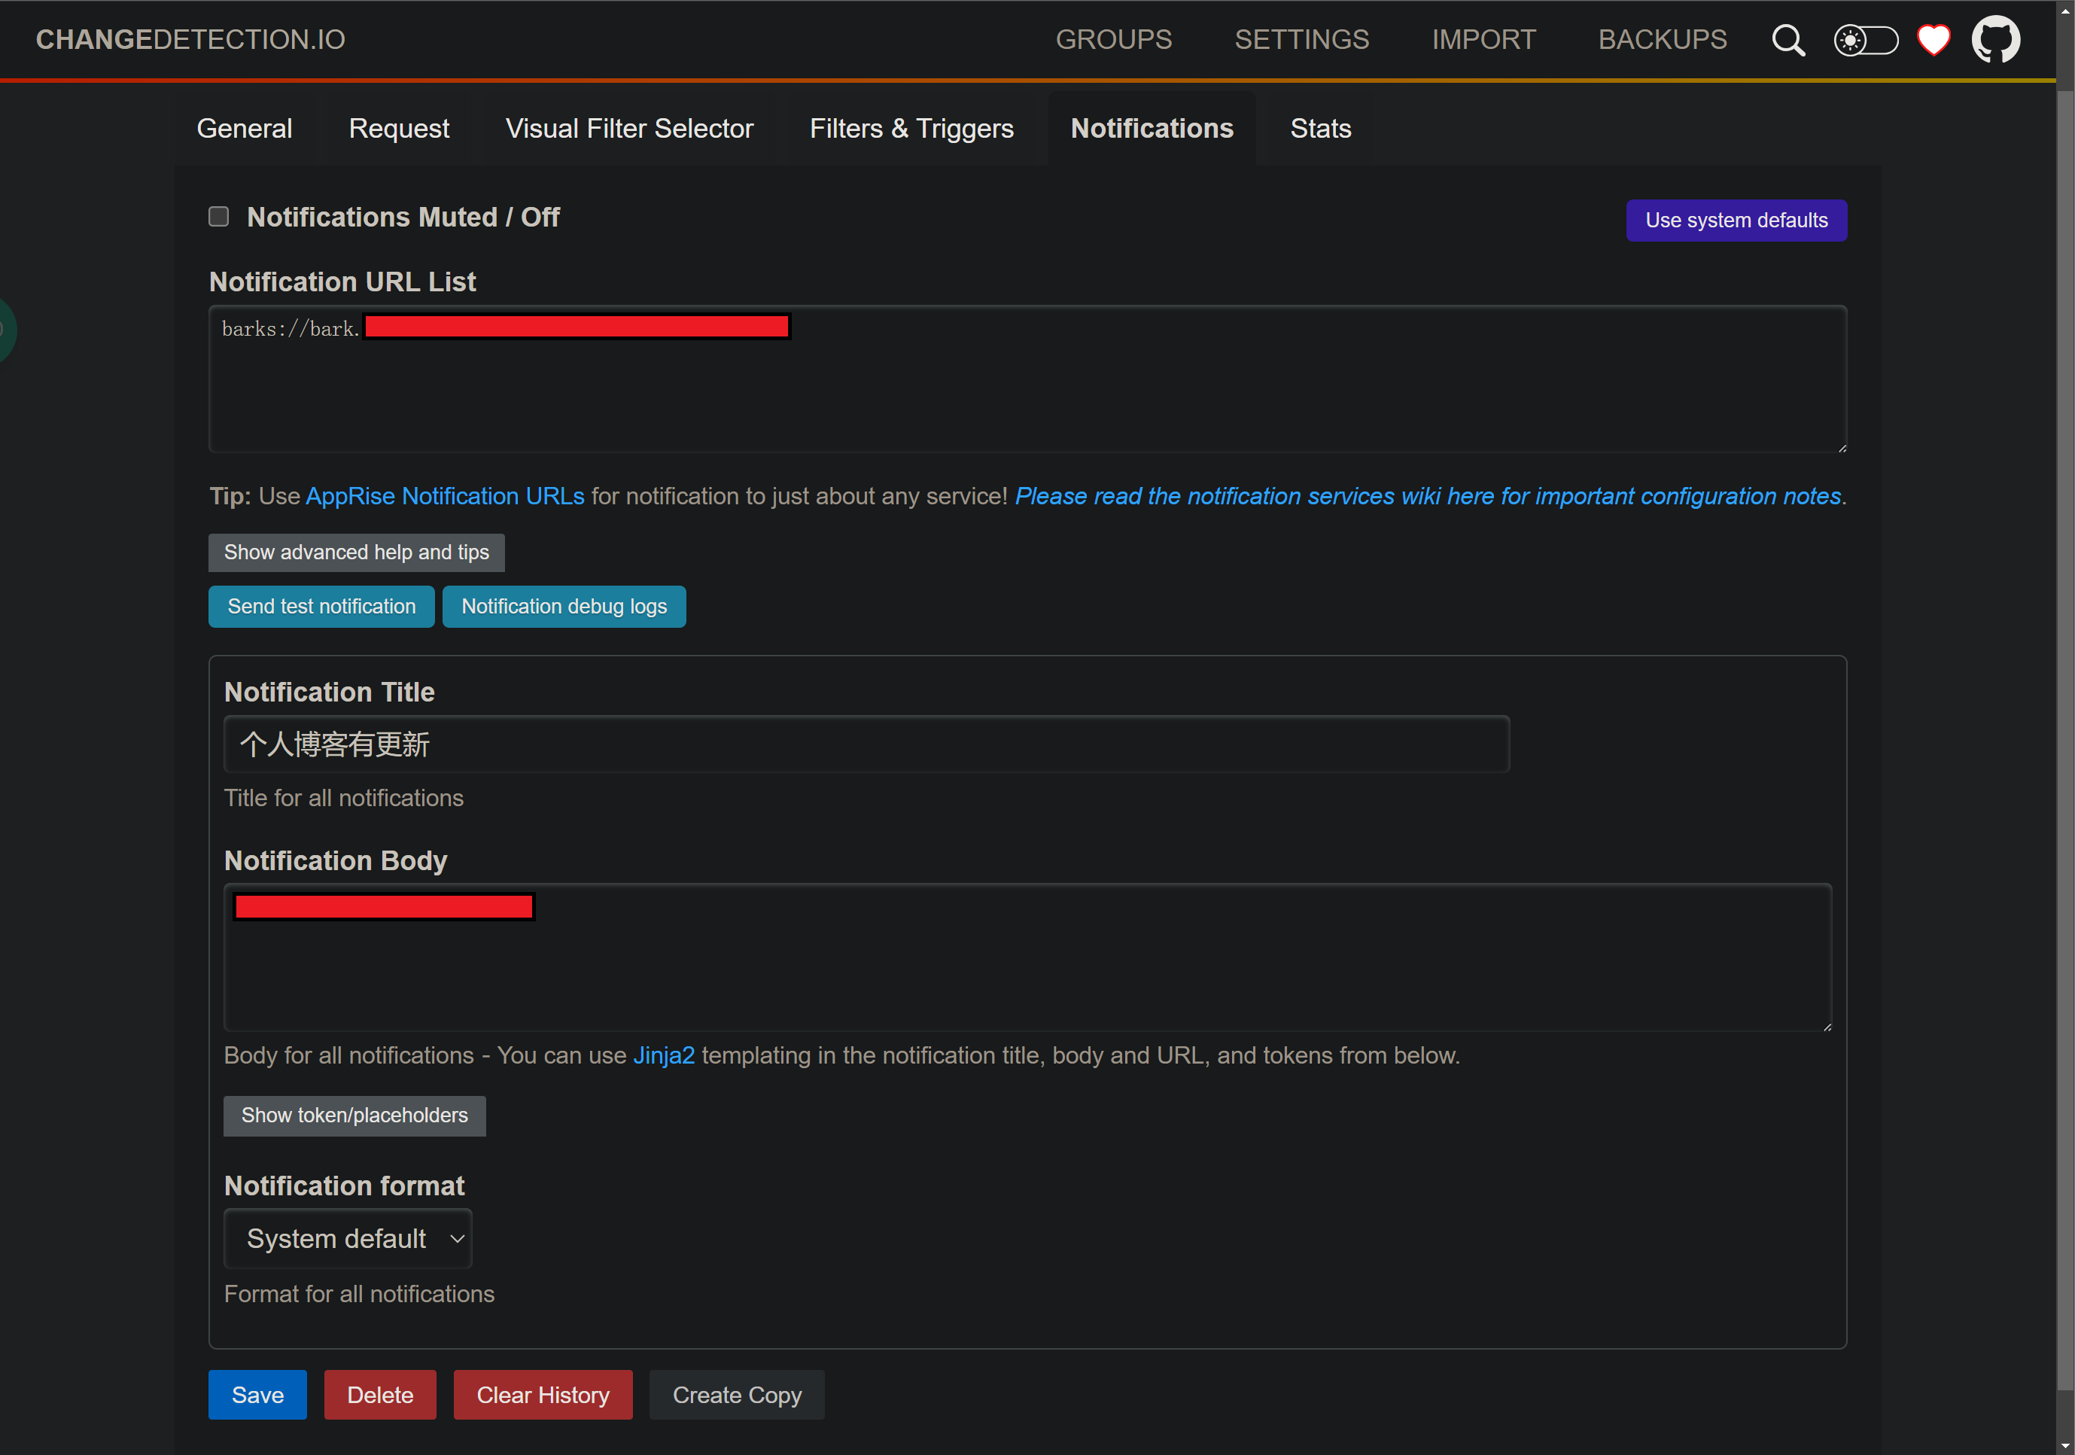Toggle the dark/light mode switch
The image size is (2075, 1455).
[1864, 41]
